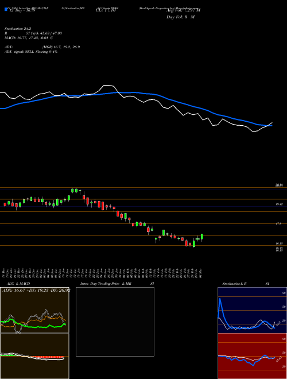
Task: Open the blue Stochastics chart panel
Action: coord(252,310)
